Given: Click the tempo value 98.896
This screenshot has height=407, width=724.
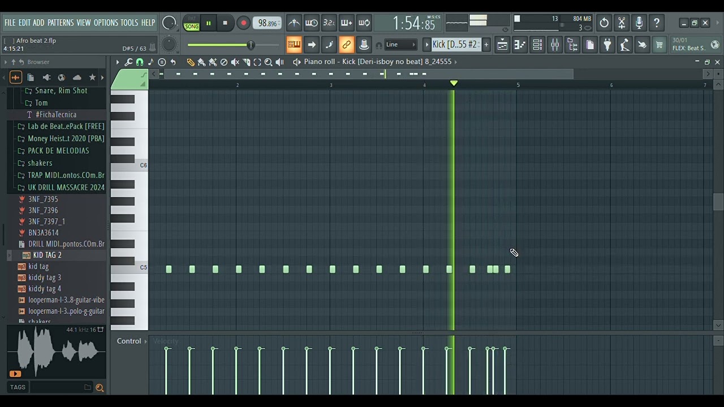Looking at the screenshot, I should pyautogui.click(x=268, y=23).
